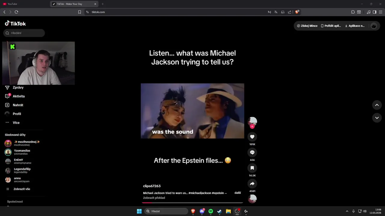Screen dimensions: 385x216
Task: Like the video with the heart icon
Action: (x=252, y=137)
